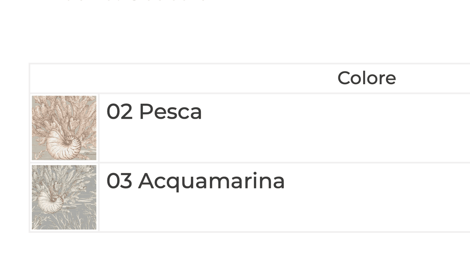Click empty header cell above thumbnails
Screen dimensions: 470x262
pyautogui.click(x=65, y=78)
